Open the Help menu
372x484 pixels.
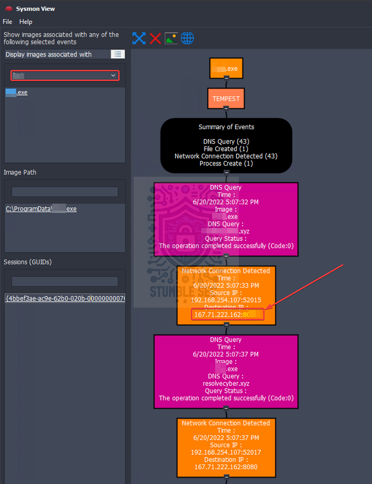(26, 21)
